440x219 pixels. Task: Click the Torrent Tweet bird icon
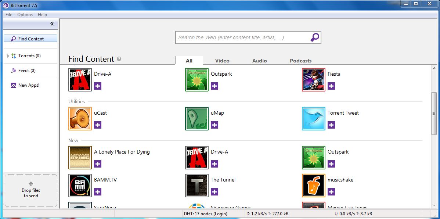click(313, 118)
